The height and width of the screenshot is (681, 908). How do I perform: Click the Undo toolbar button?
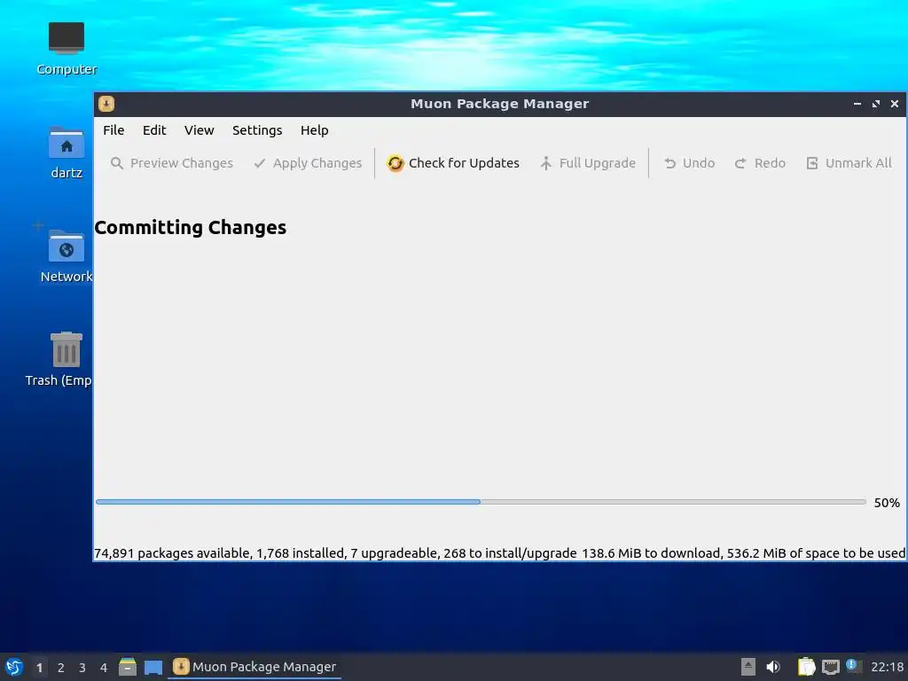689,163
